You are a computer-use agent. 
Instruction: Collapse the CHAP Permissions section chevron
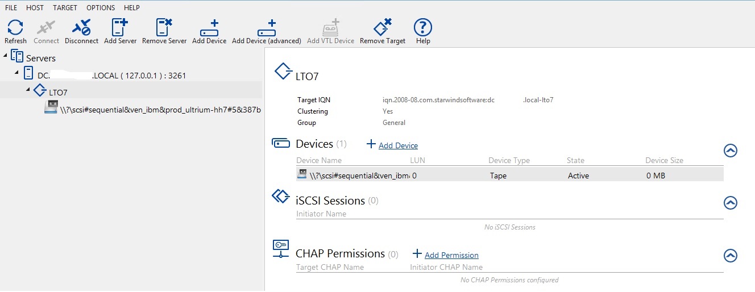[x=731, y=256]
